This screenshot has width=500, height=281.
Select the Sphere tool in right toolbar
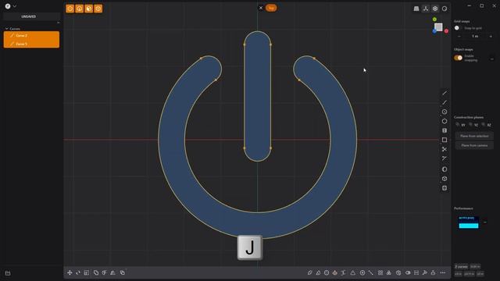(445, 169)
